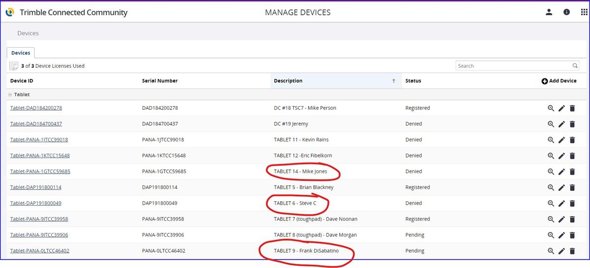Open the Tablet-PANA-9ITCC39958 link

pos(39,219)
